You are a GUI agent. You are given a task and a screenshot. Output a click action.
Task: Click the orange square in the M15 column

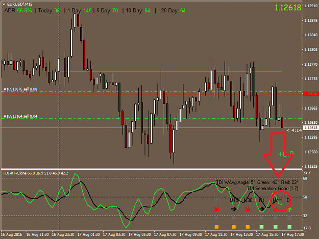click(234, 227)
